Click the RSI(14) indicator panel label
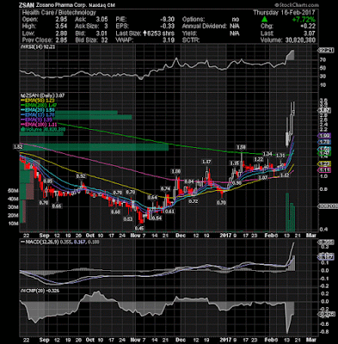This screenshot has height=344, width=338. [x=32, y=46]
